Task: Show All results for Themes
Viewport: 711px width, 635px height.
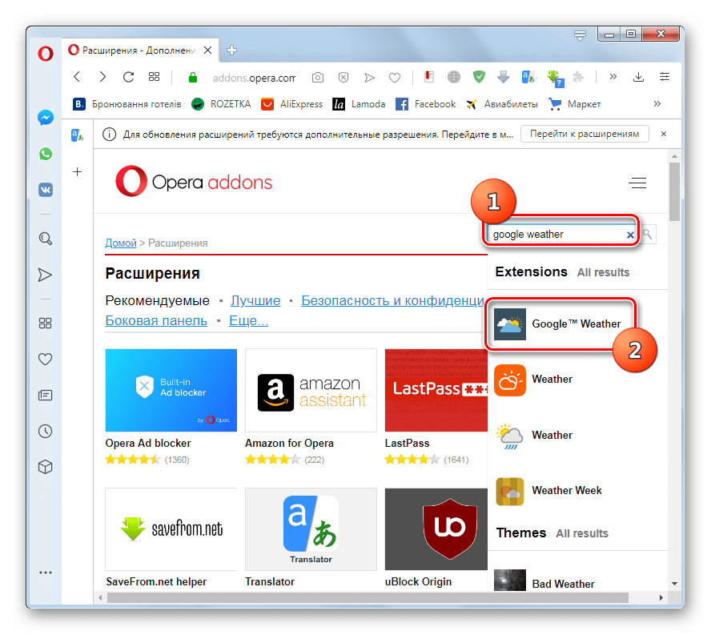Action: pyautogui.click(x=582, y=533)
